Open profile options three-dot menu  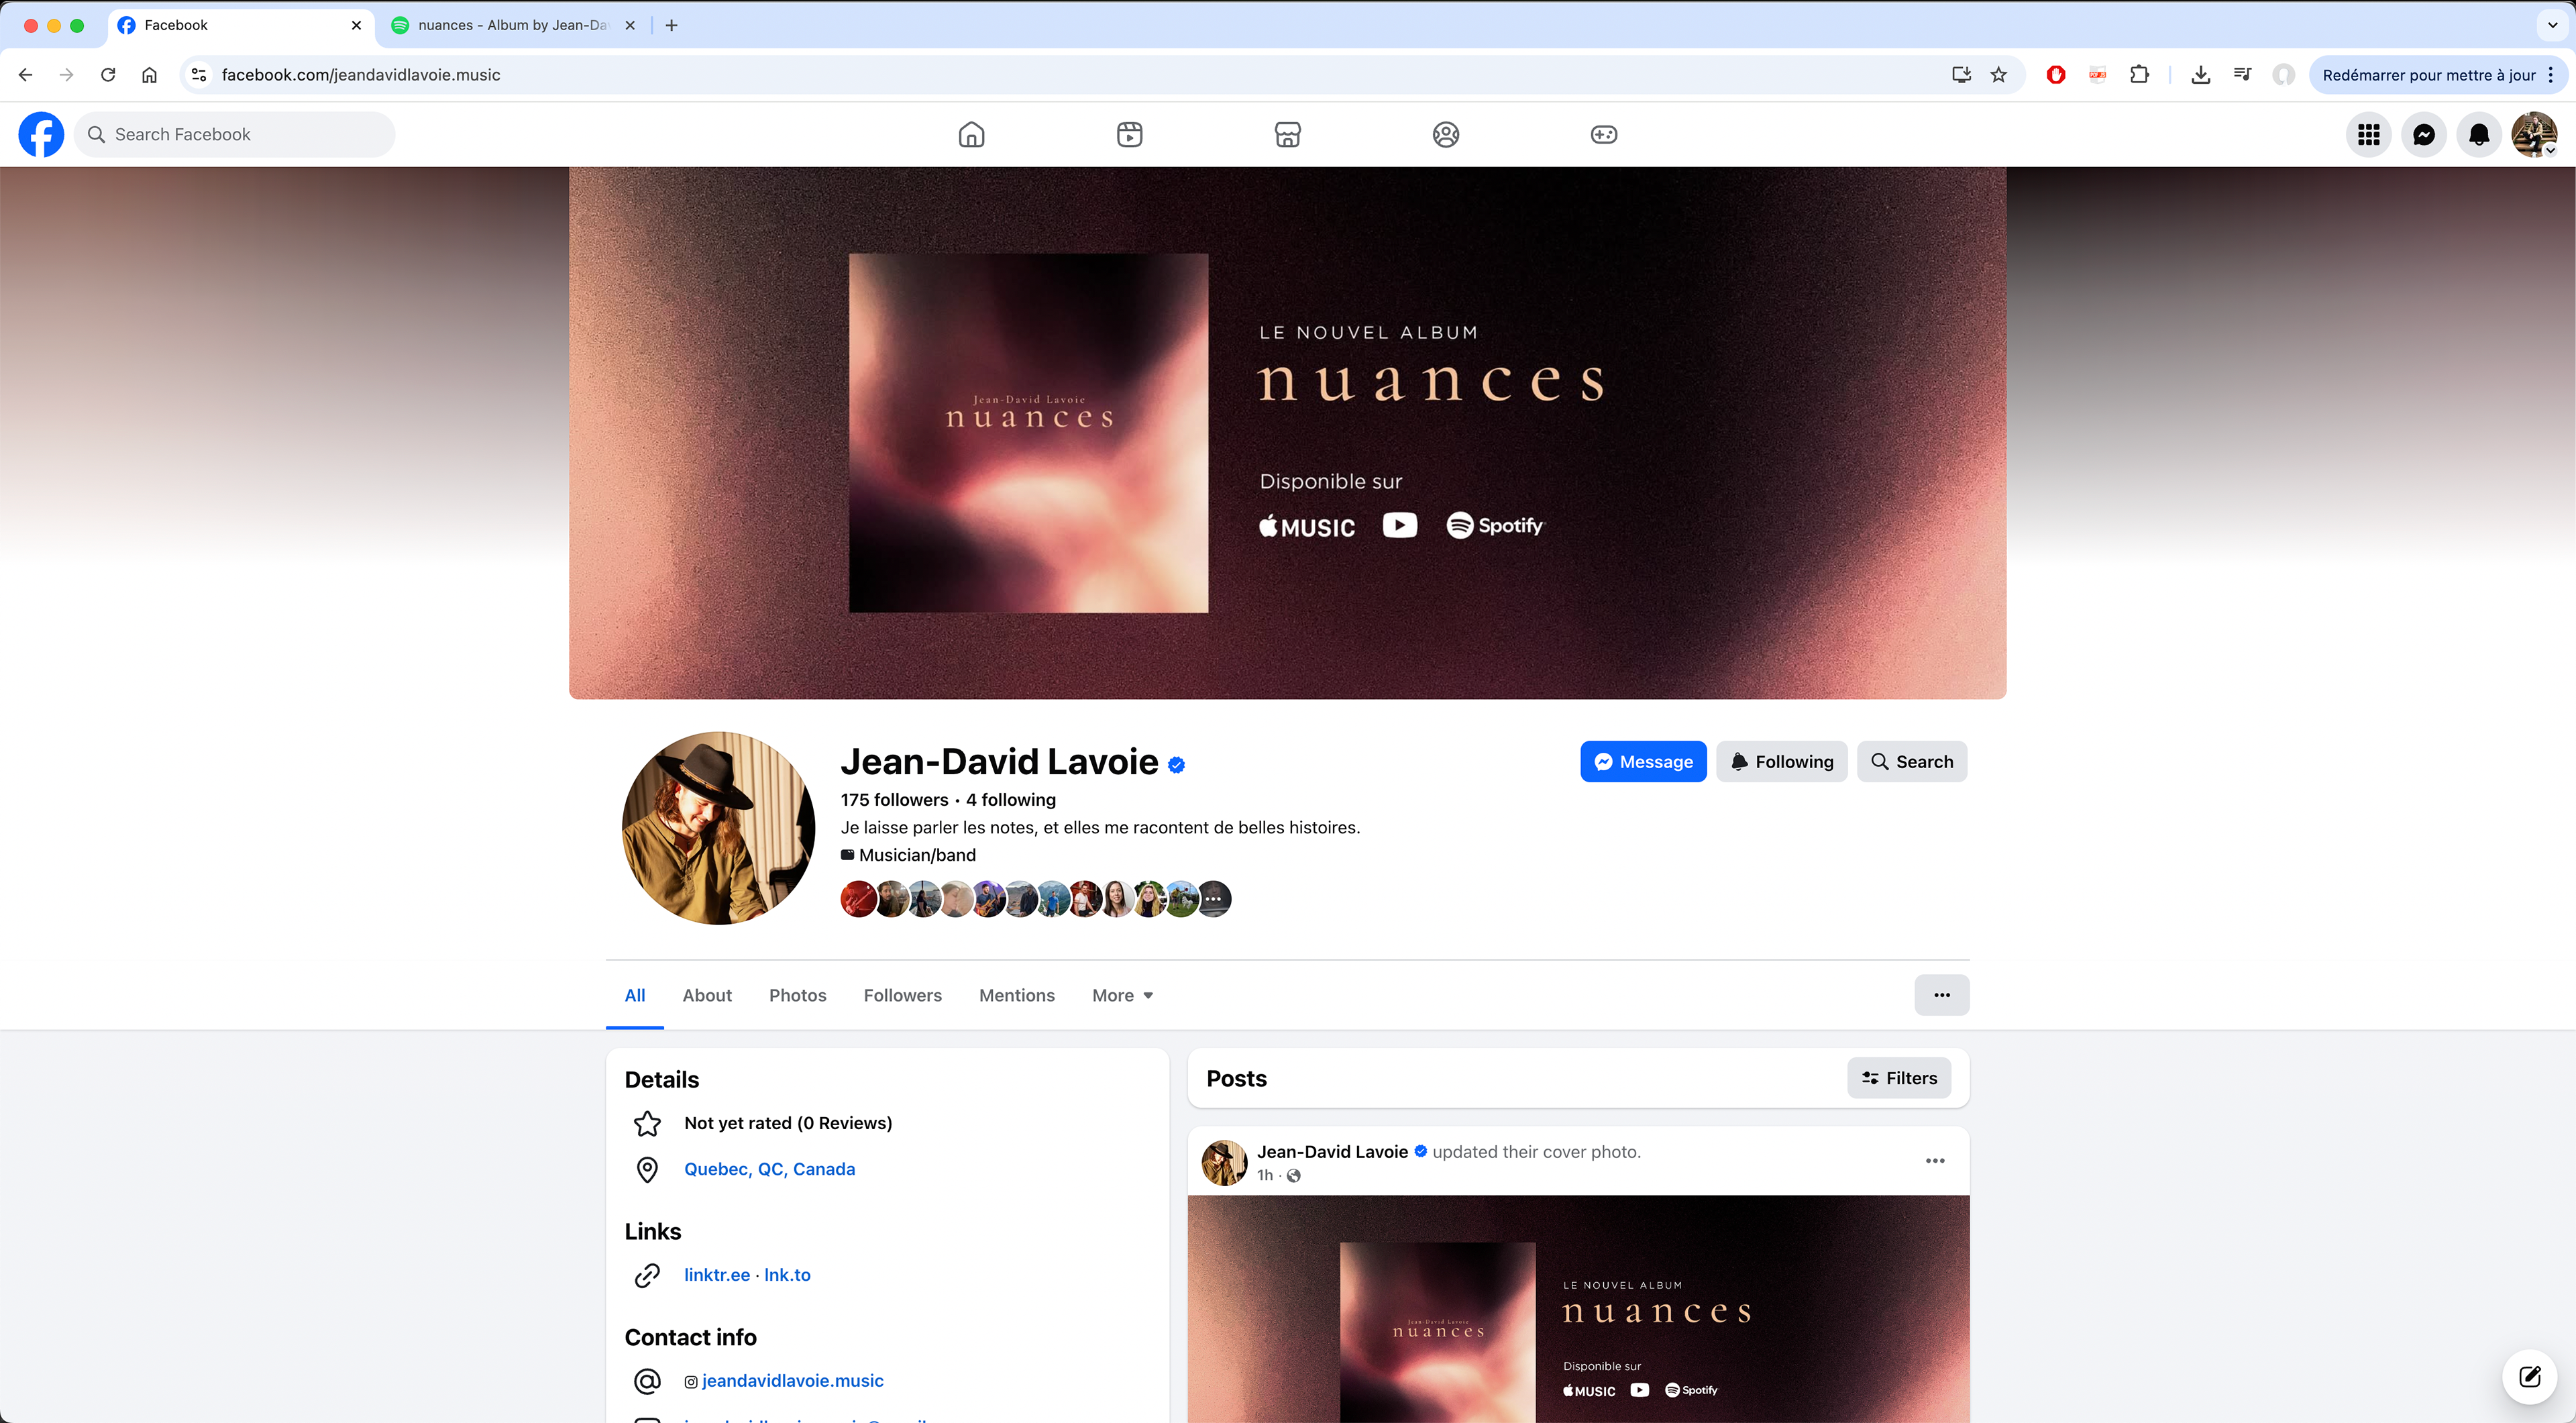1941,995
